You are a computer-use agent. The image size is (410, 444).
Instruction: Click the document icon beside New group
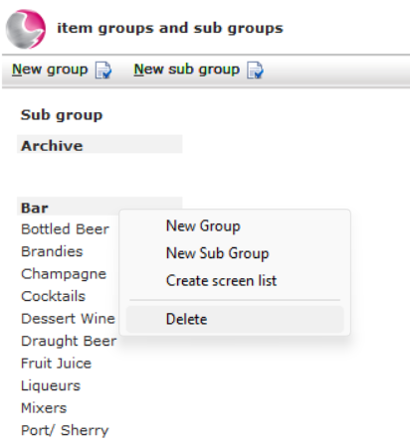pyautogui.click(x=103, y=71)
